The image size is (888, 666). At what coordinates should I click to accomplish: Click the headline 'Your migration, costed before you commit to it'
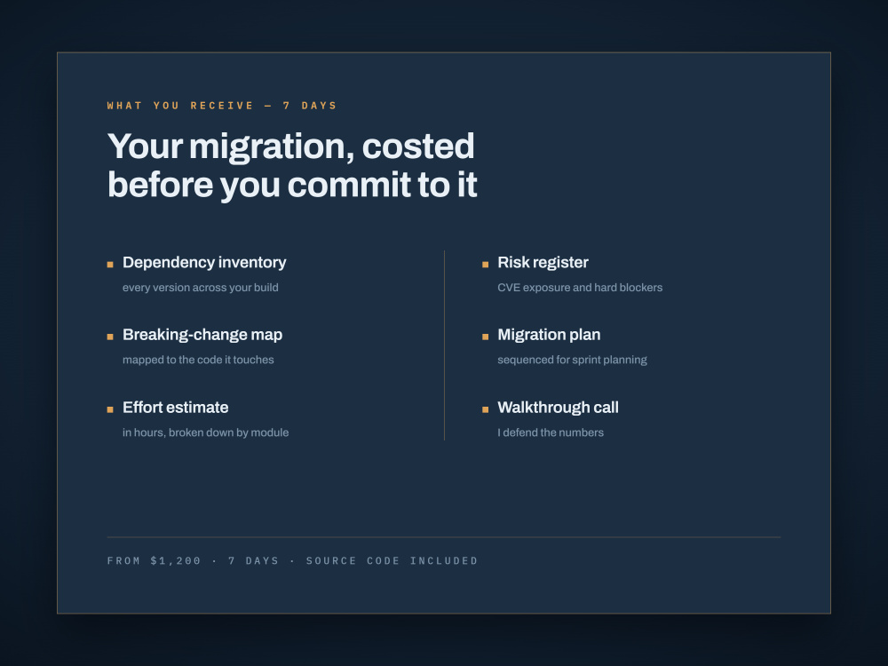(x=292, y=165)
